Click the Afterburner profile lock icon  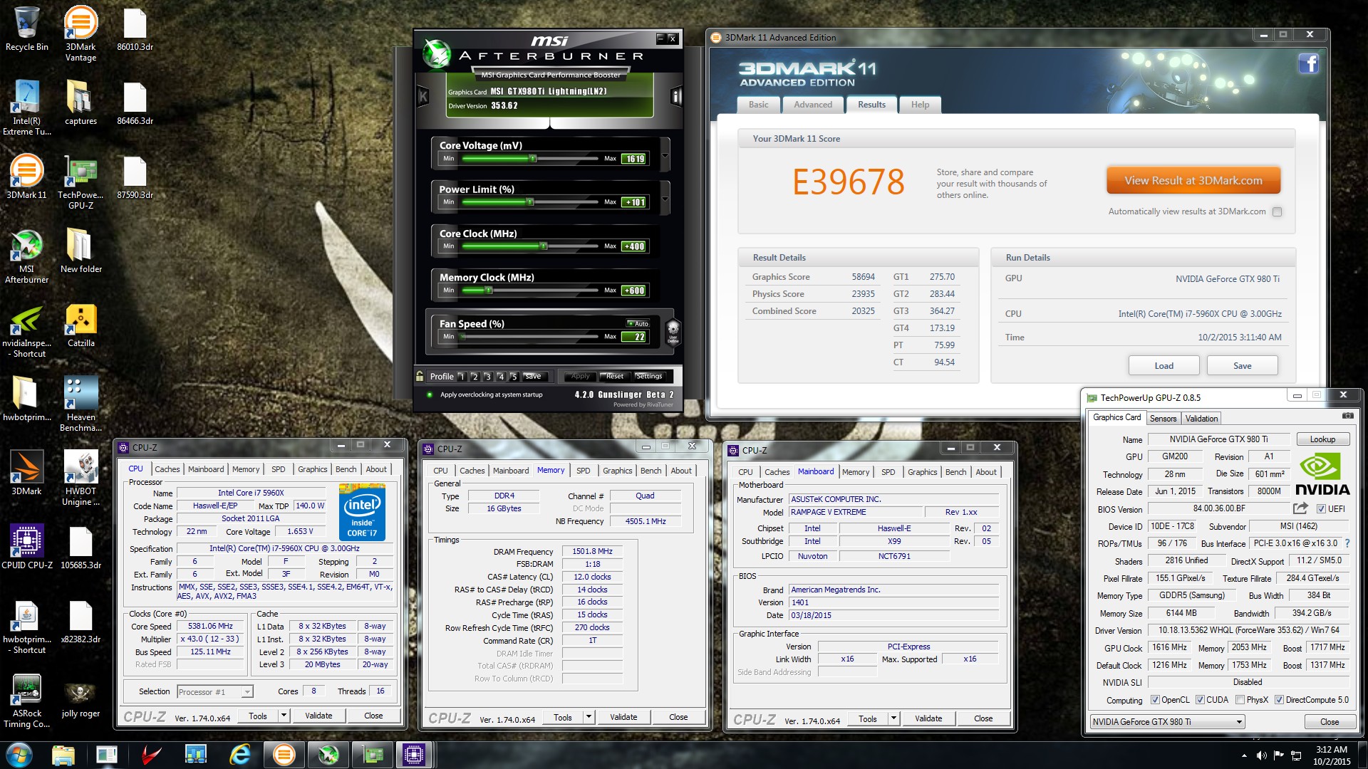pyautogui.click(x=420, y=376)
